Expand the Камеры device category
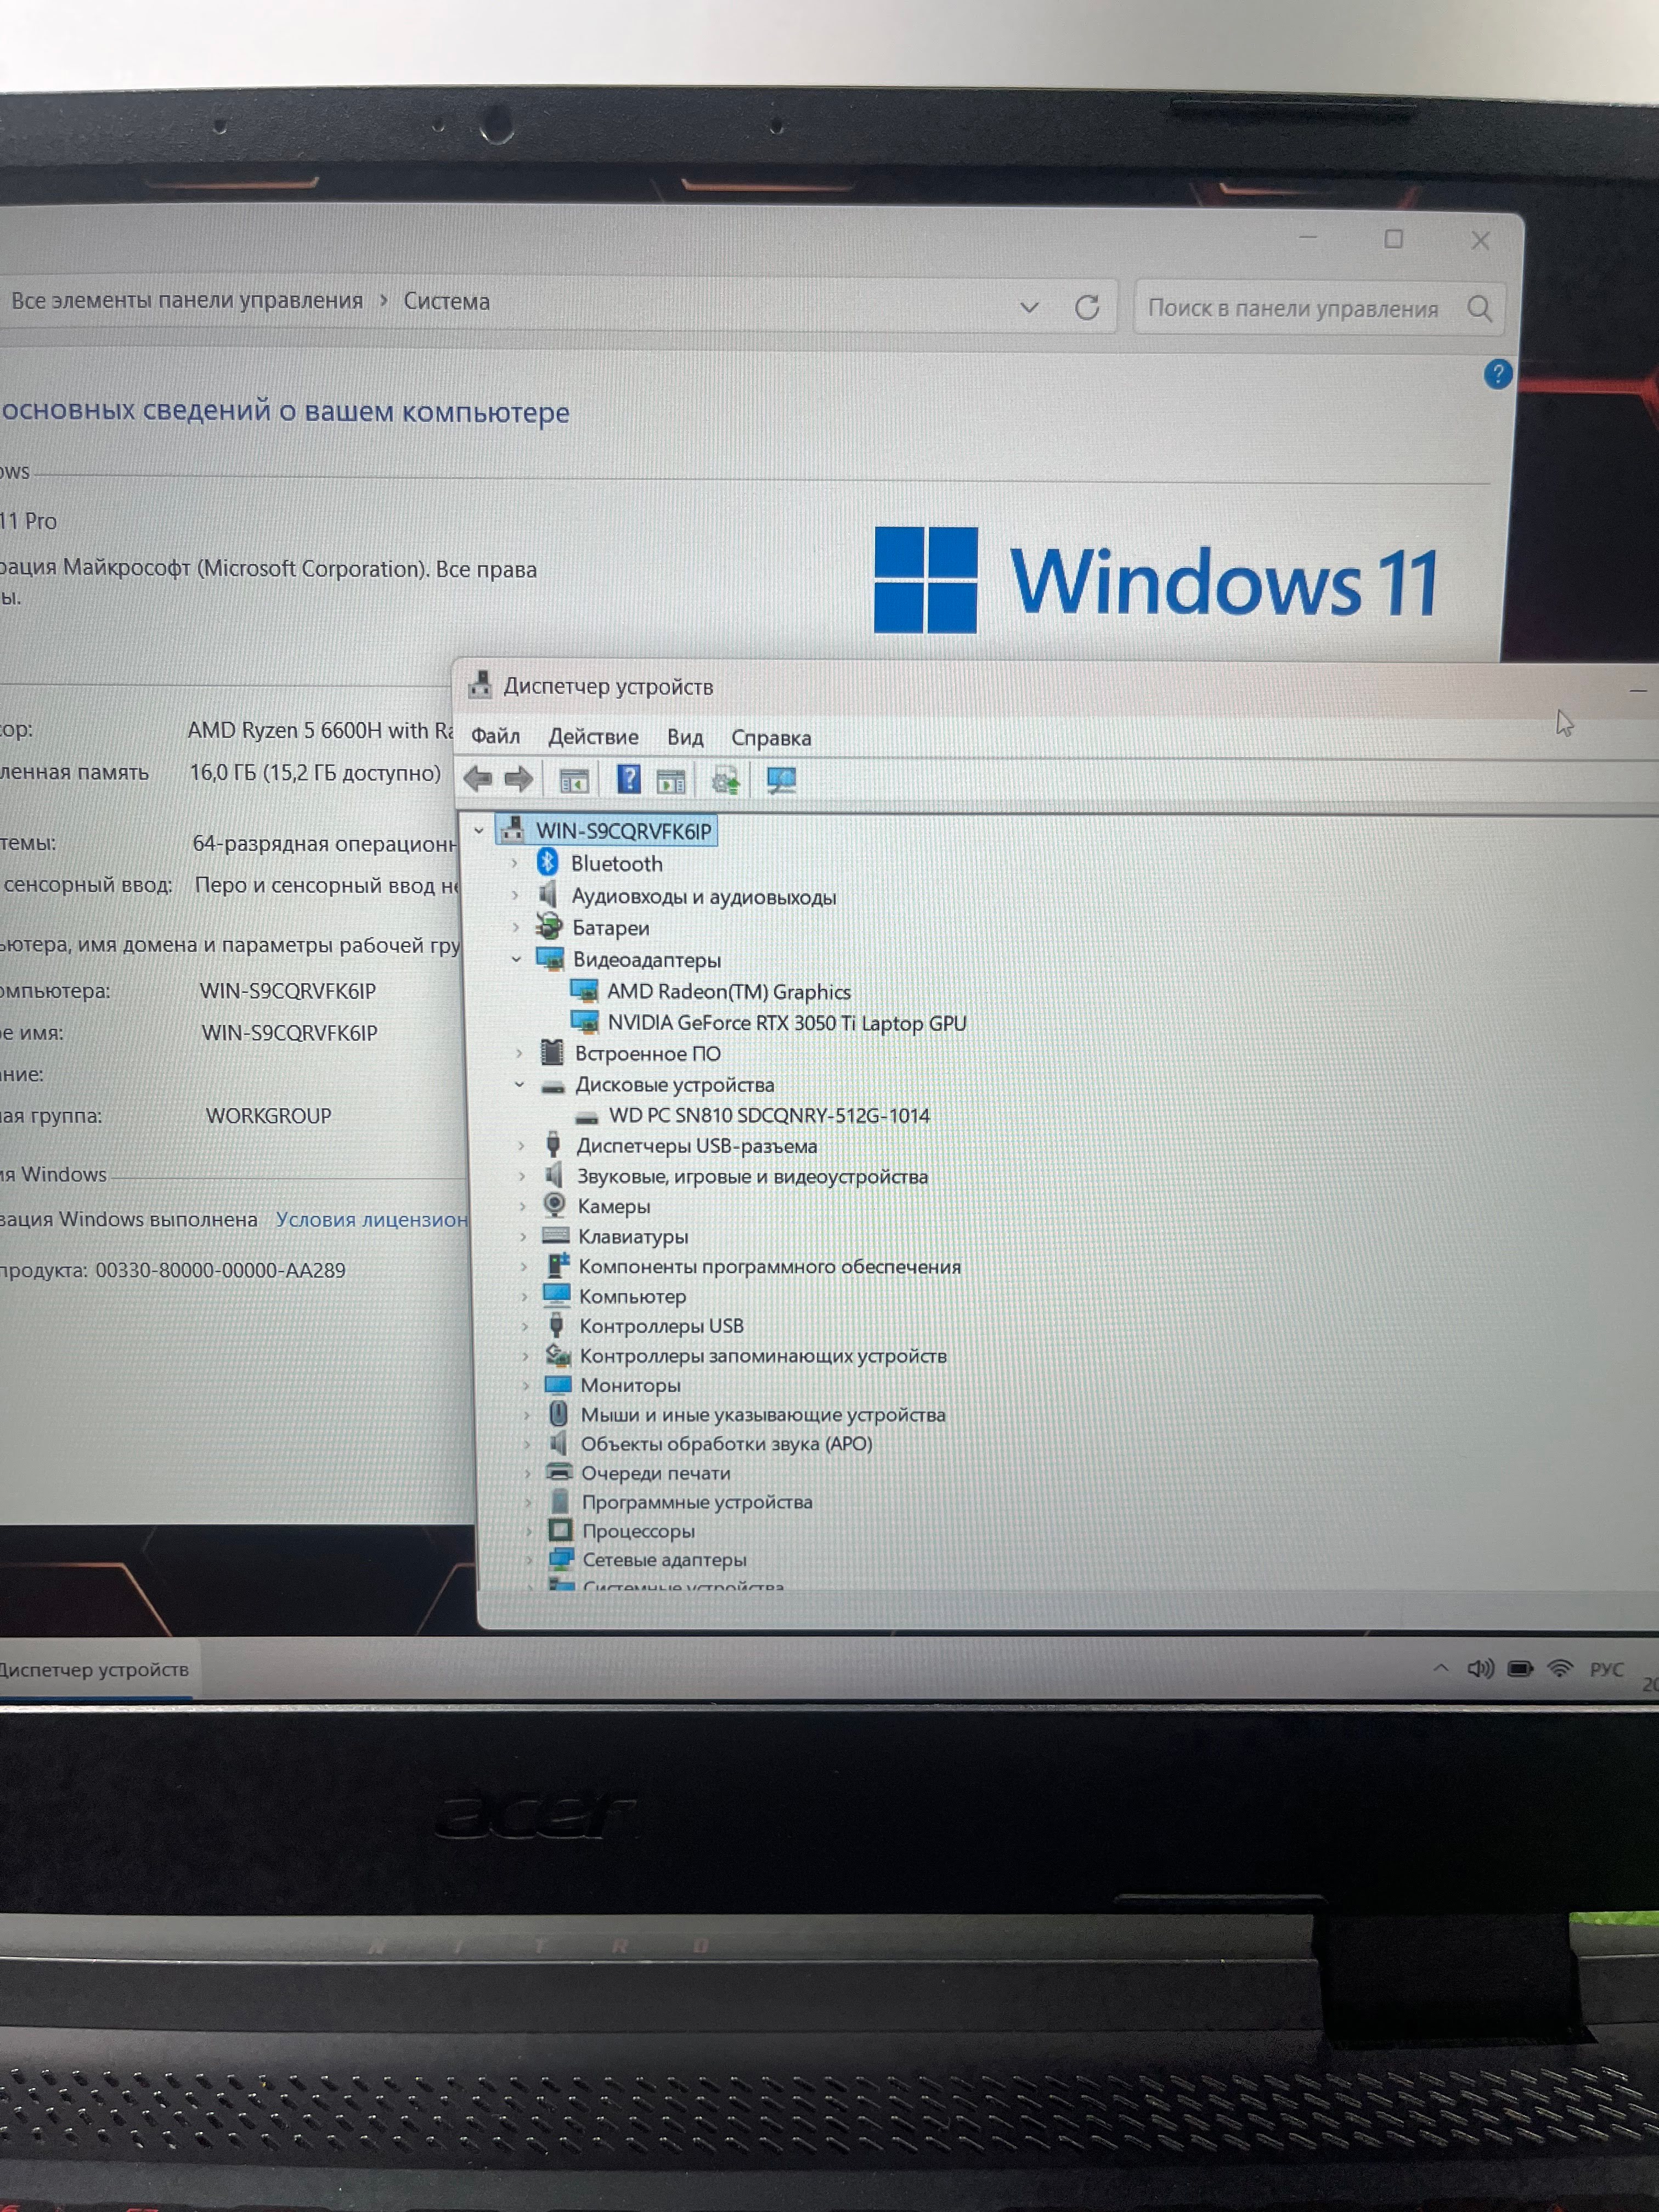The width and height of the screenshot is (1659, 2212). pos(522,1206)
